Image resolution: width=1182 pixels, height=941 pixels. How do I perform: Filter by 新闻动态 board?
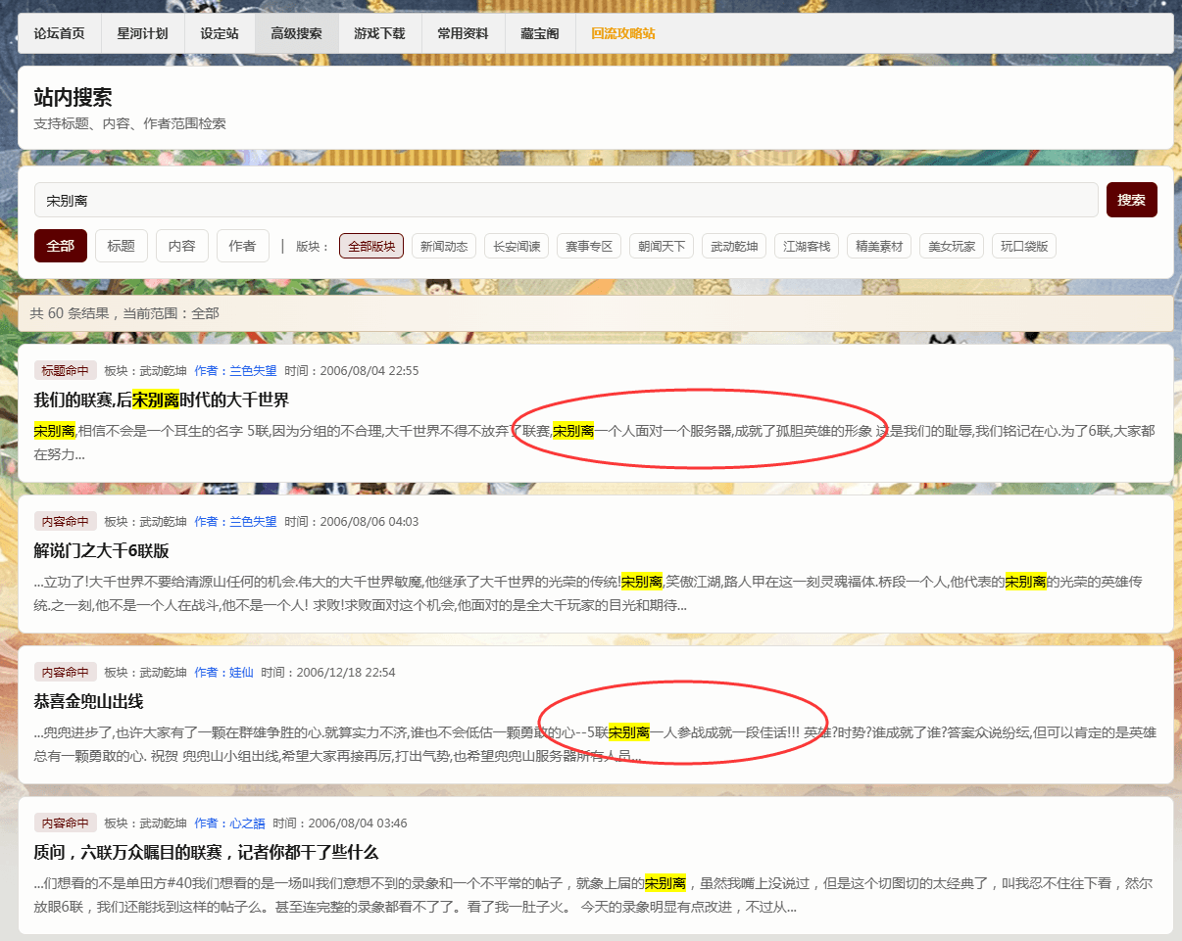click(x=444, y=246)
